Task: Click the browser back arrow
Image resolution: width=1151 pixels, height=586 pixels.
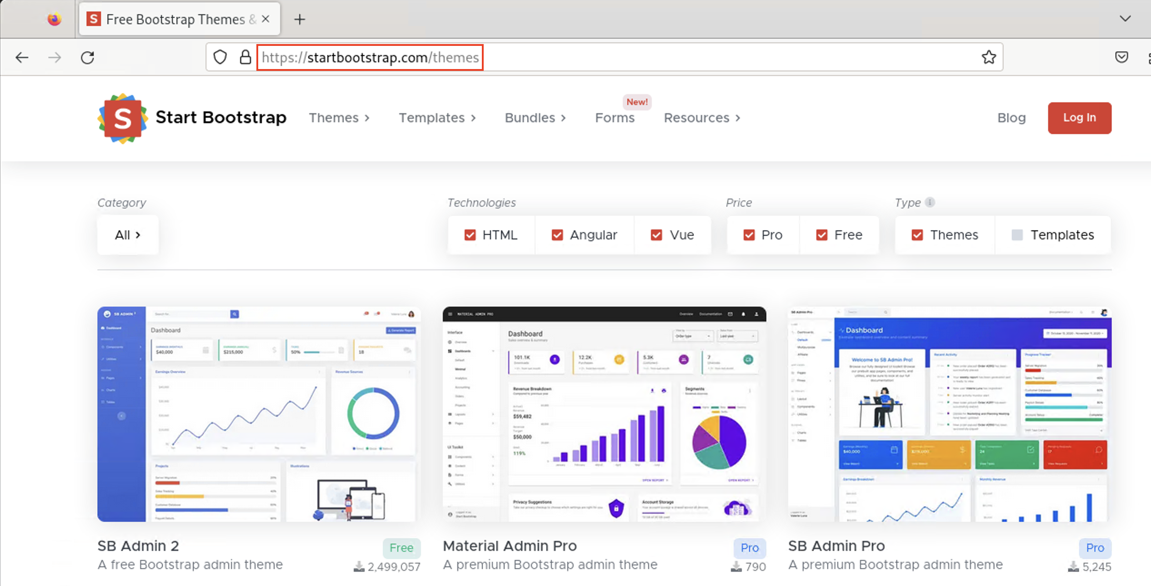Action: [x=22, y=58]
